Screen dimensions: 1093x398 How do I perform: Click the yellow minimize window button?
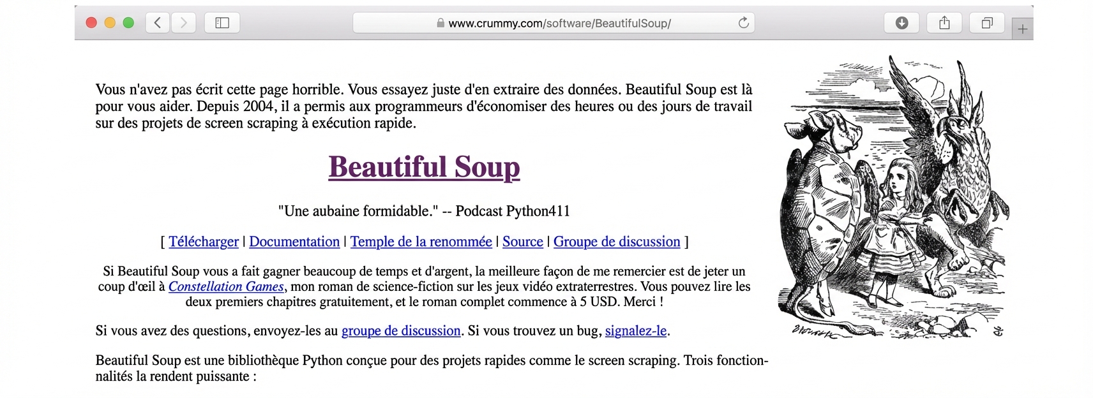pyautogui.click(x=110, y=23)
